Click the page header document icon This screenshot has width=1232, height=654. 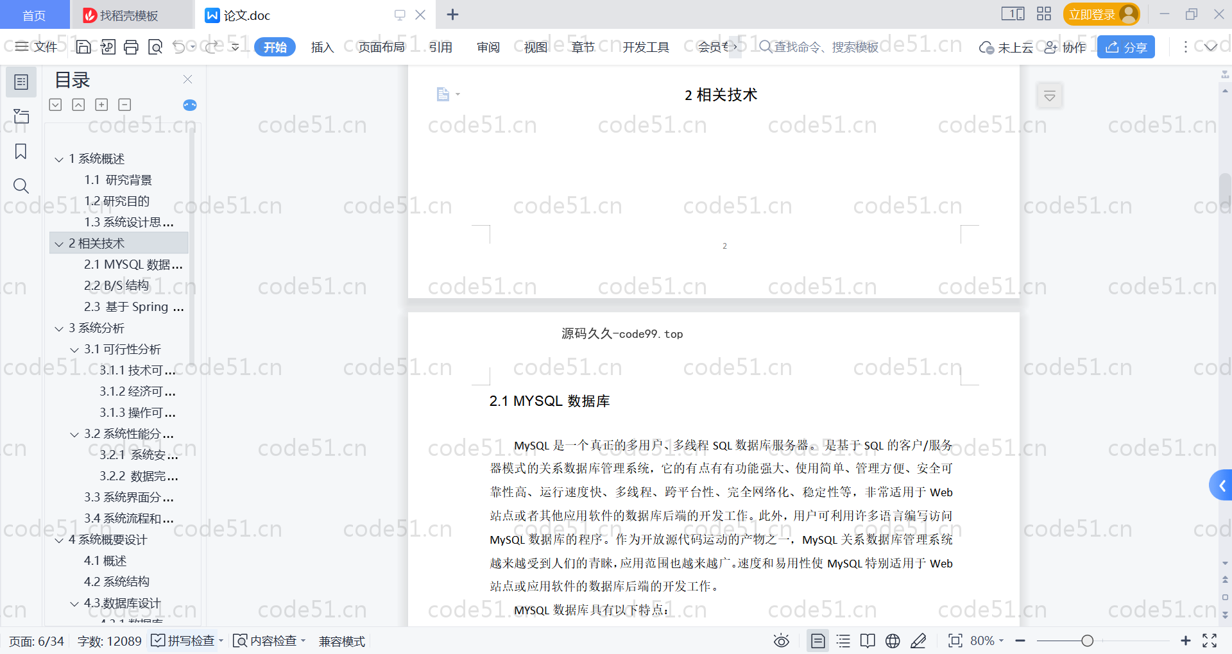[x=443, y=94]
